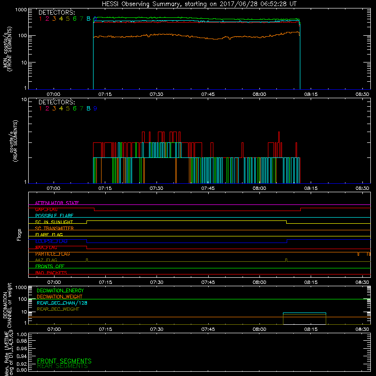Select orange detector 3 in rear segments legend

[x=54, y=109]
